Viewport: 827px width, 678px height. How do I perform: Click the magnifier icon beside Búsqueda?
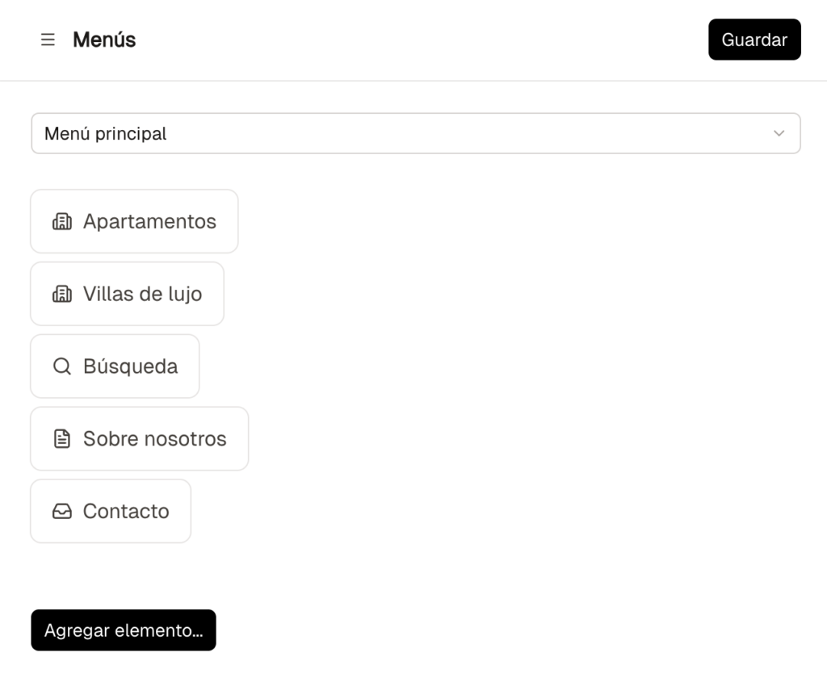click(62, 366)
